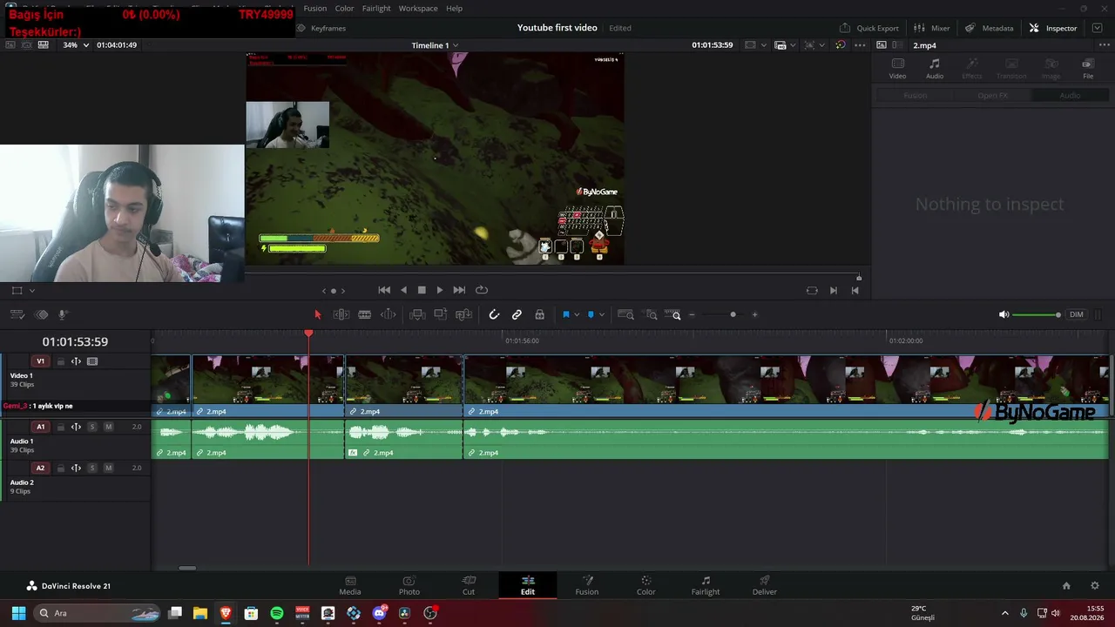
Task: Click the Full Extent Zoom icon
Action: pyautogui.click(x=625, y=314)
